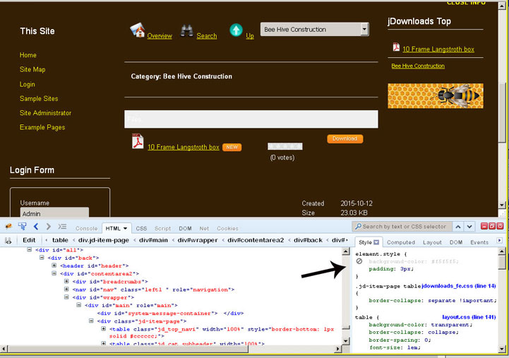The image size is (509, 358).
Task: Collapse the div class="jd-item-page" node
Action: (91, 321)
